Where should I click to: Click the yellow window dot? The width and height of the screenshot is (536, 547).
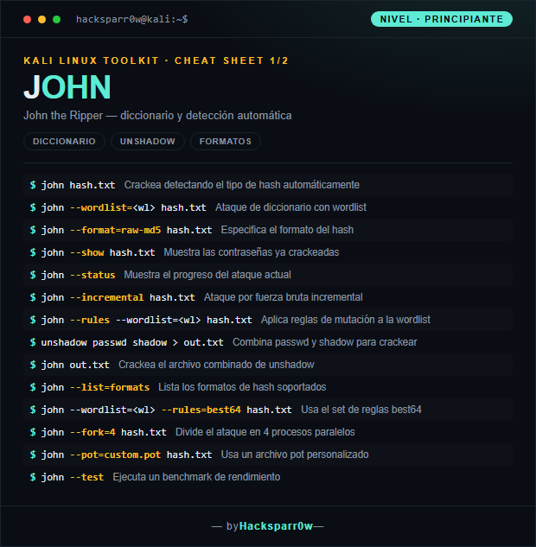[x=41, y=20]
